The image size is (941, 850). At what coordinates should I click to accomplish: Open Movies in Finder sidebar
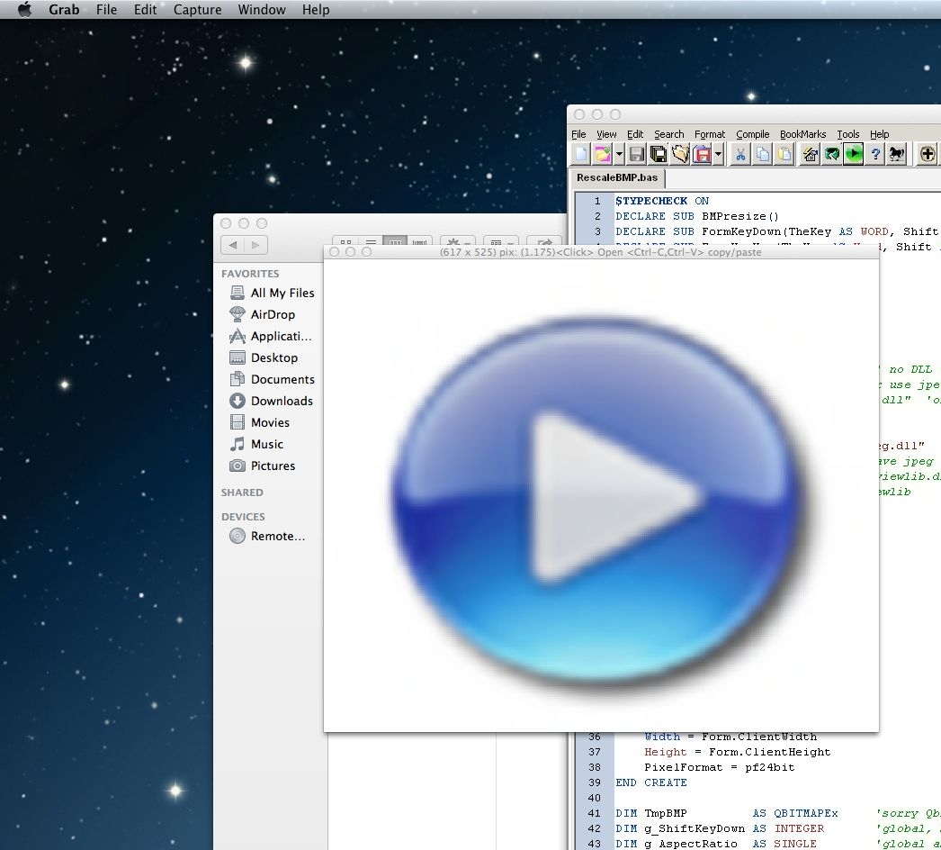pyautogui.click(x=259, y=423)
